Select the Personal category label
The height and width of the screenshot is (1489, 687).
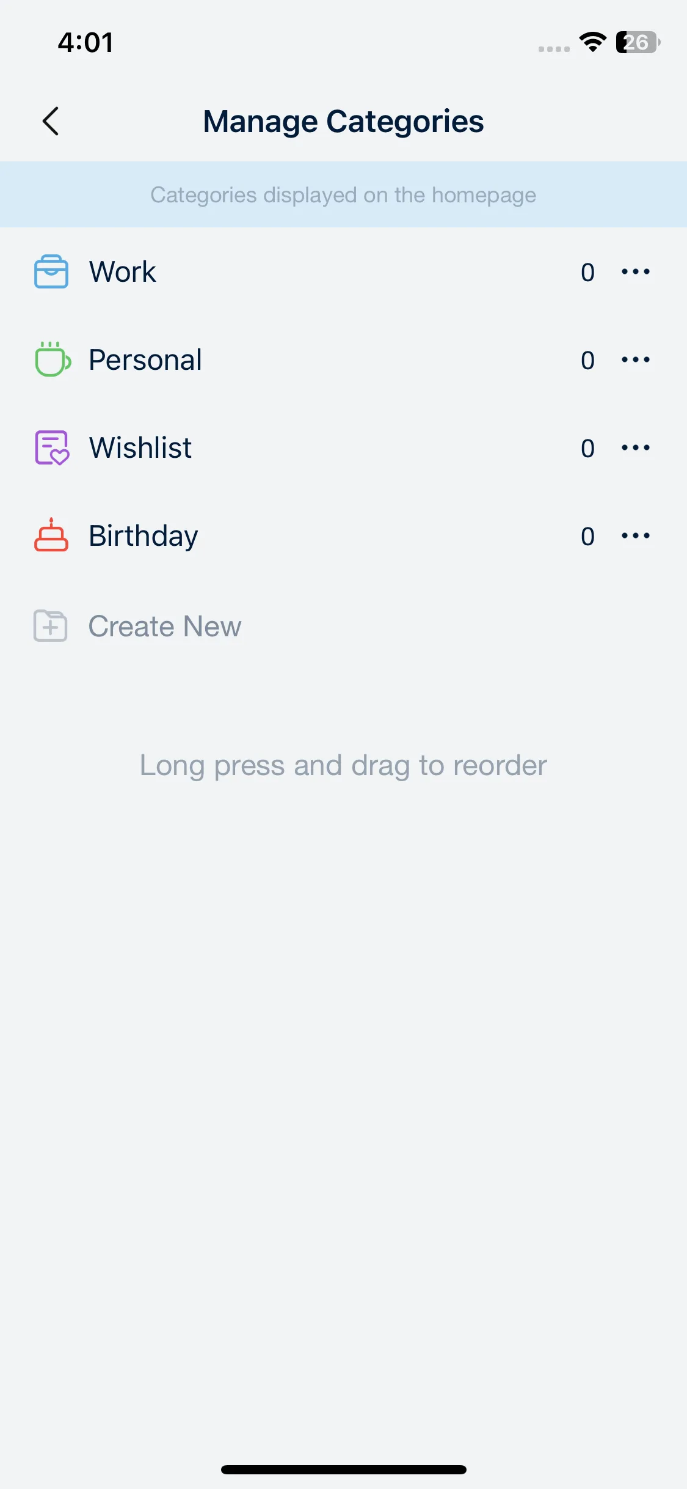point(145,359)
